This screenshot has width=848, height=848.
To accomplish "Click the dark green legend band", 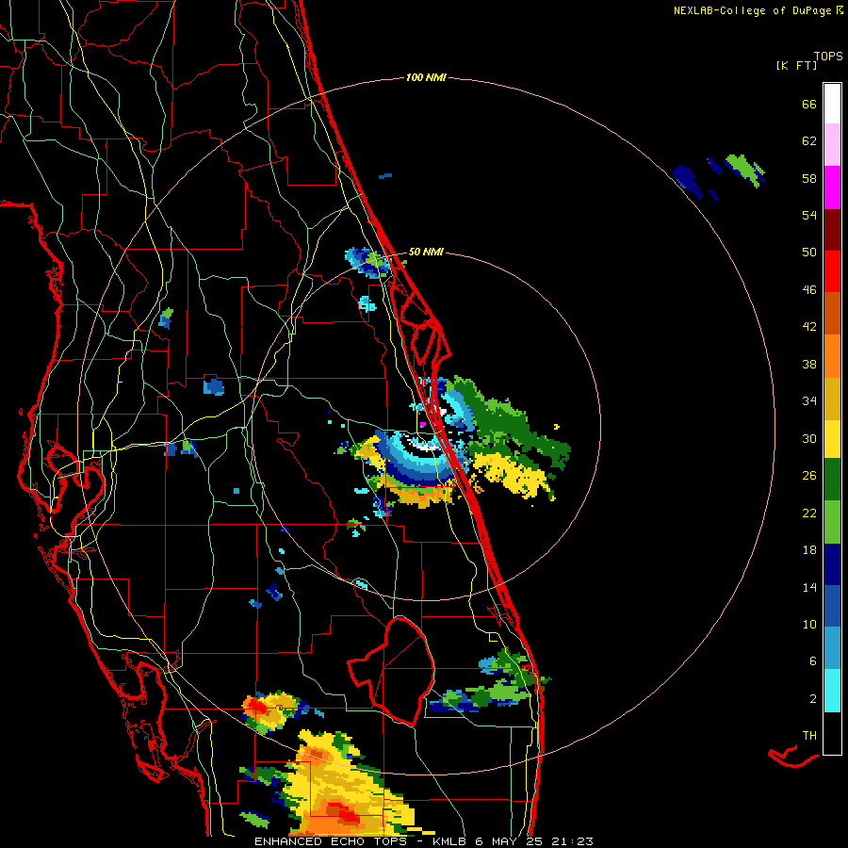I will tap(832, 480).
